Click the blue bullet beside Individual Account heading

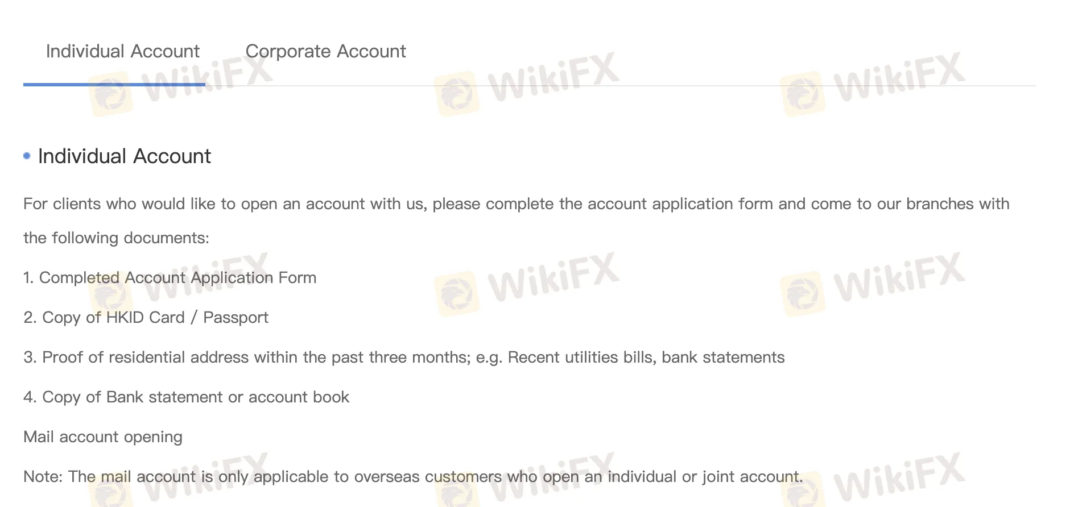[x=25, y=156]
